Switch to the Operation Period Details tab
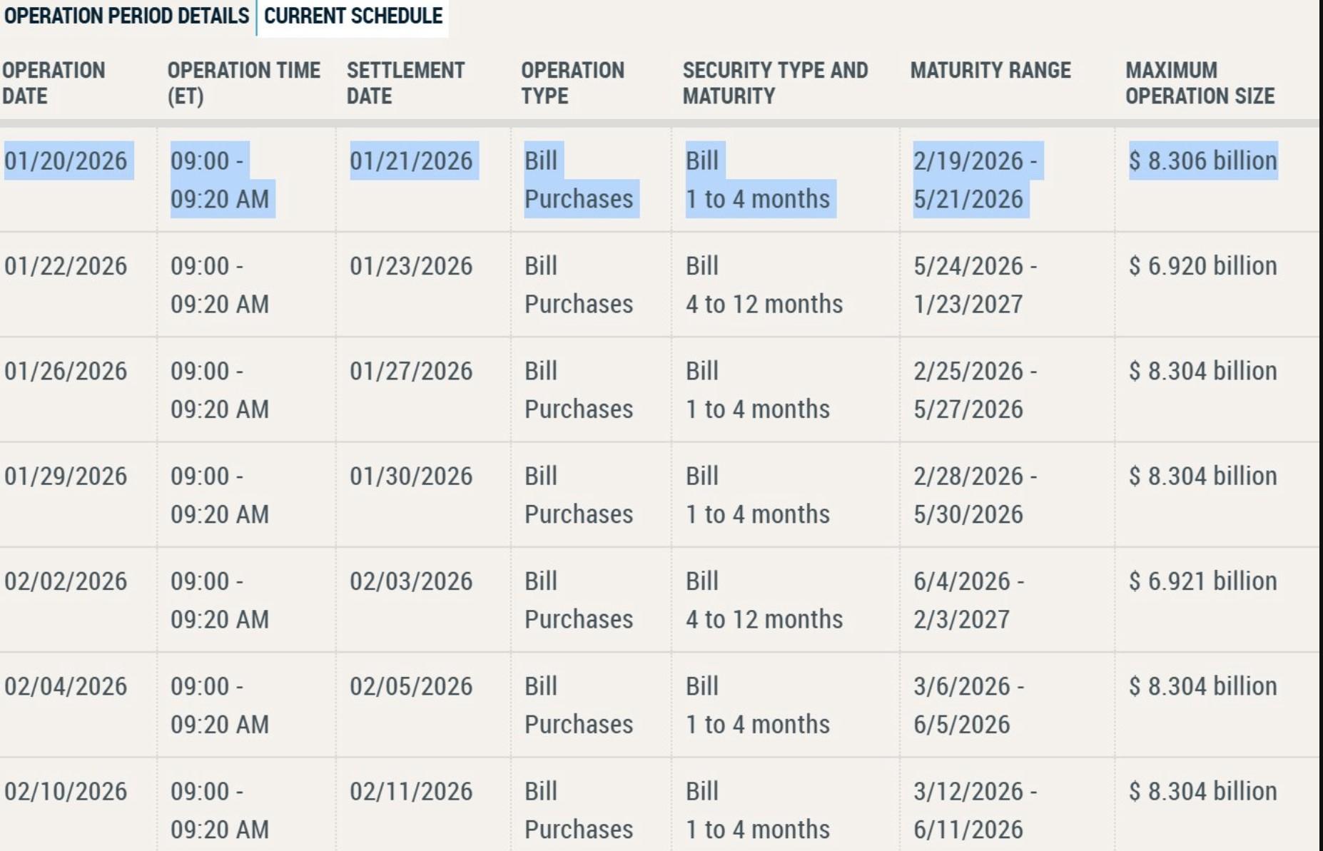The width and height of the screenshot is (1323, 851). (x=126, y=16)
